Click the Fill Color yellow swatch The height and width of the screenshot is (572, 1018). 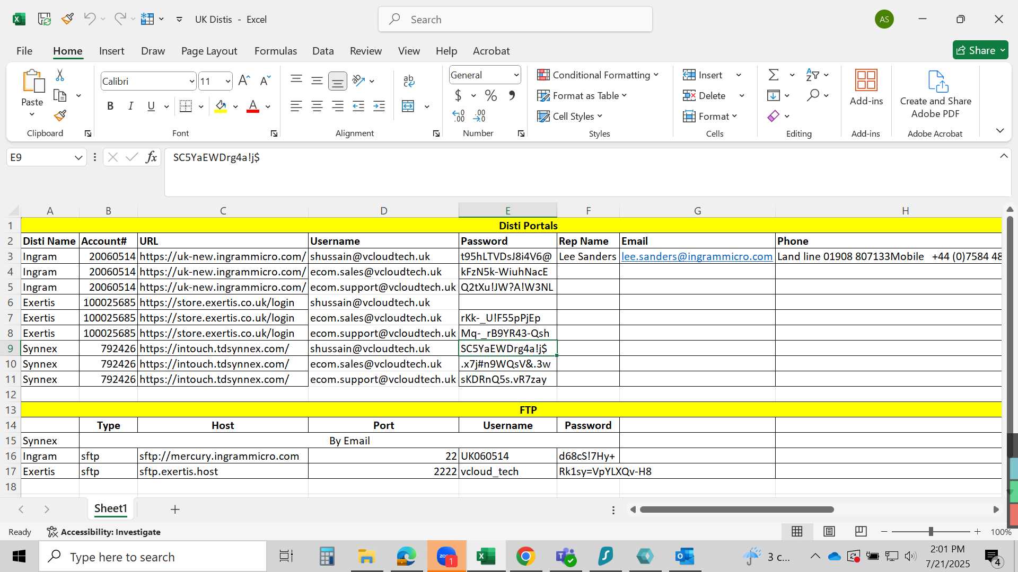221,106
